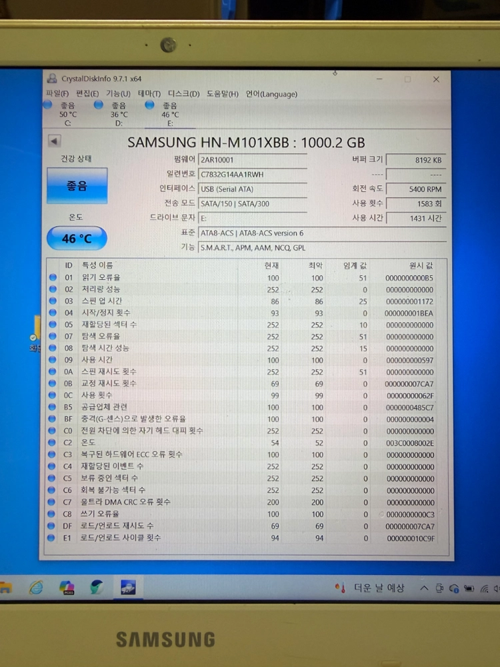Click the Wi-Fi icon in system tray

click(484, 589)
